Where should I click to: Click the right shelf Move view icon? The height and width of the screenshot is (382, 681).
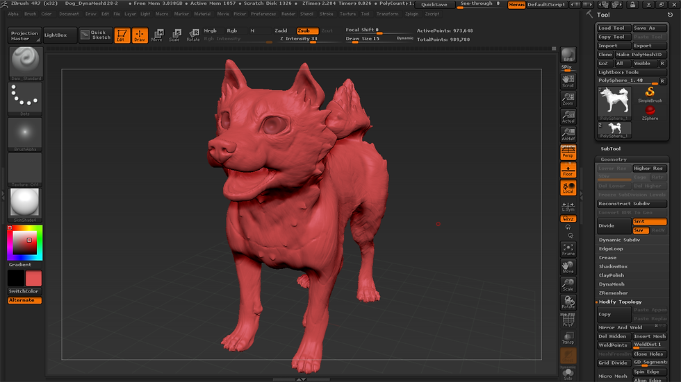[568, 267]
